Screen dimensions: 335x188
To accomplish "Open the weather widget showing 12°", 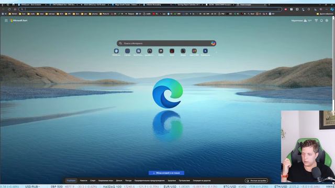I will (x=301, y=20).
